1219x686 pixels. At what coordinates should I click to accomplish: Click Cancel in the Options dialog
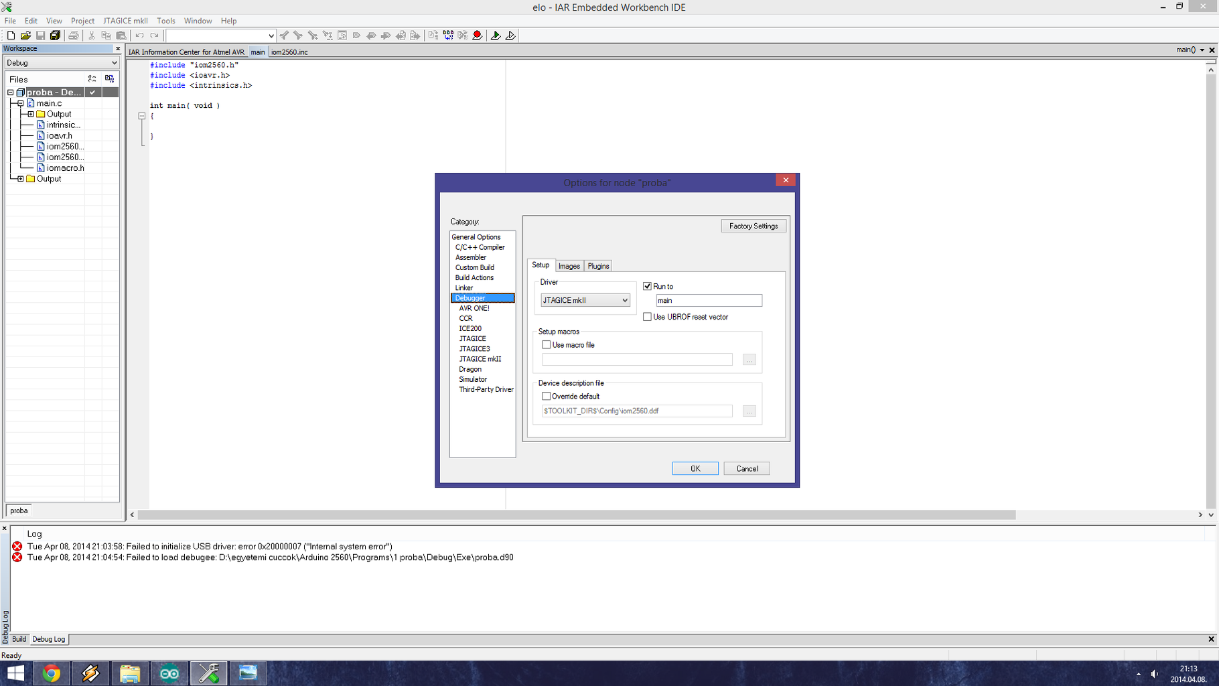[x=747, y=468]
